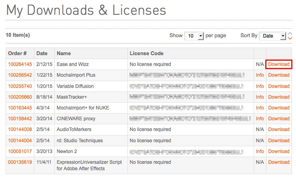Screen dimensions: 296x179
Task: Open the Sort By Date dropdown
Action: pyautogui.click(x=272, y=36)
